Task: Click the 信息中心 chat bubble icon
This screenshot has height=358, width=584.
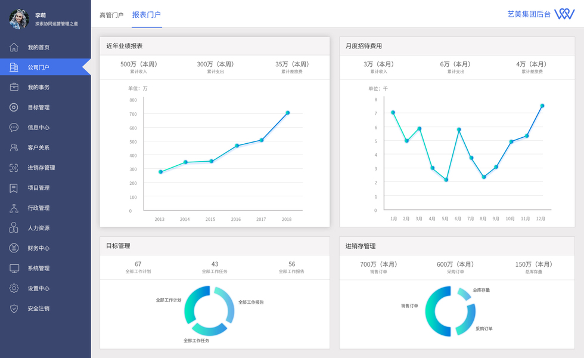Action: (14, 128)
